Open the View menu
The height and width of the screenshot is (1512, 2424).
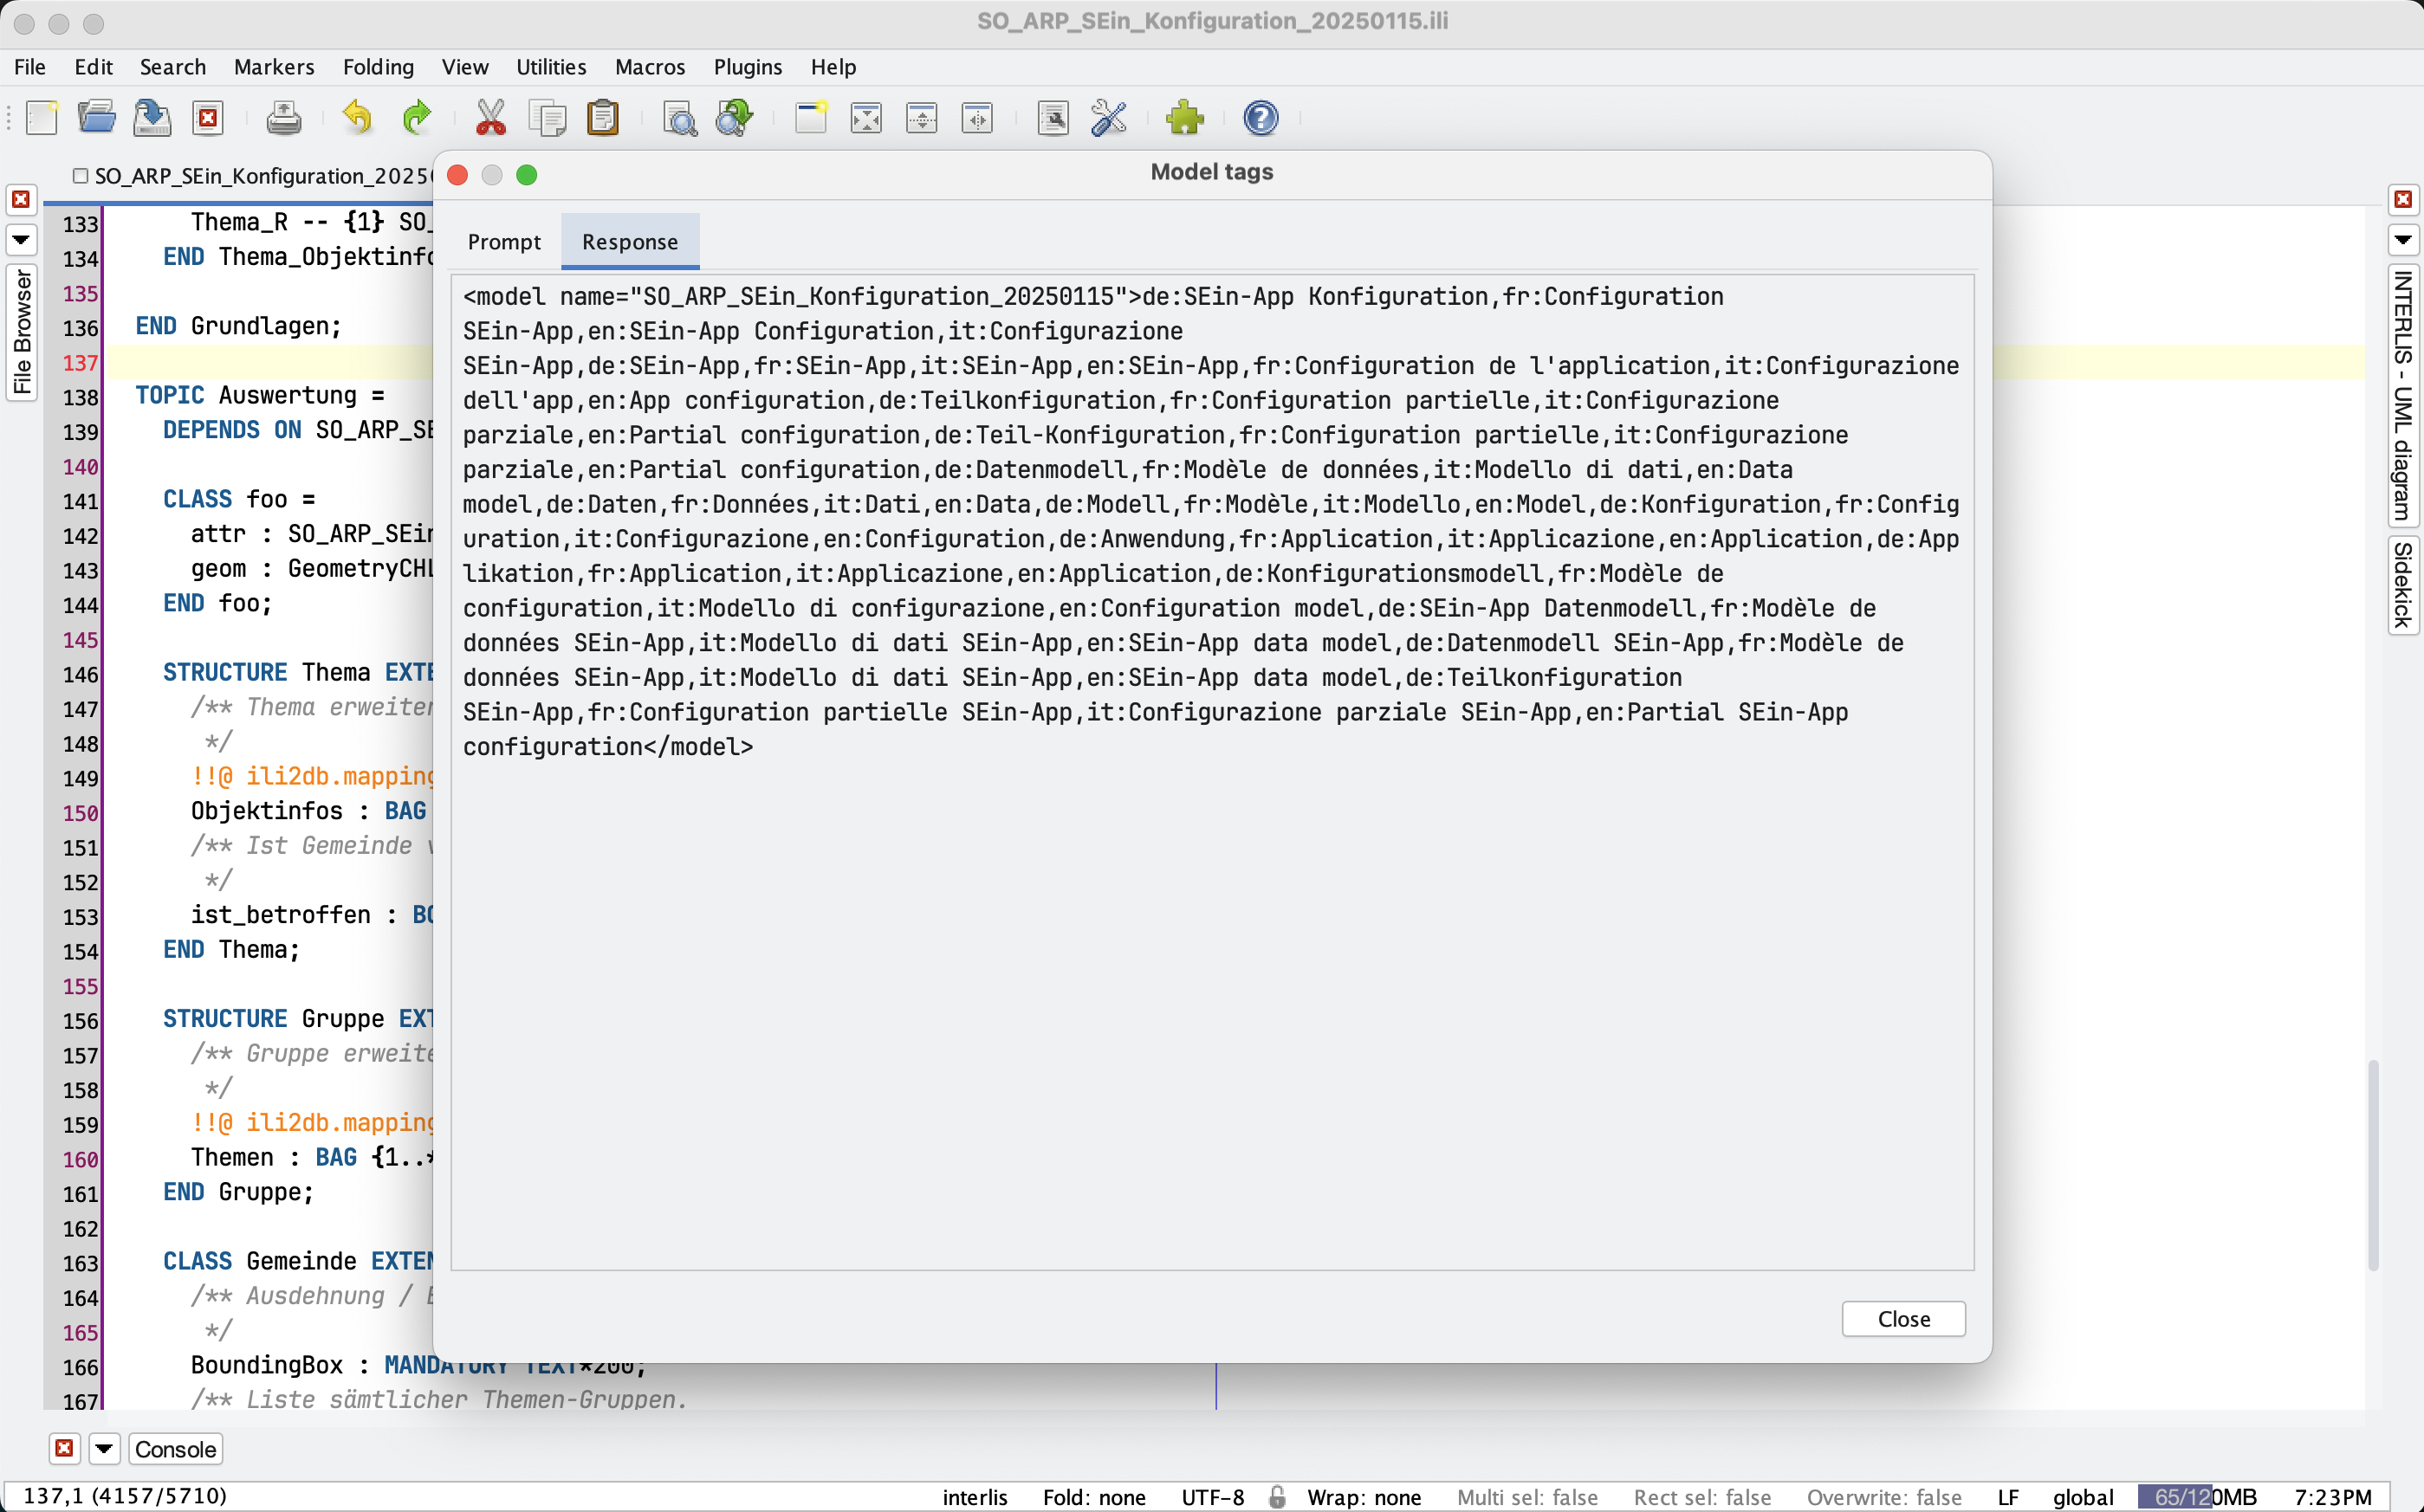click(x=465, y=67)
